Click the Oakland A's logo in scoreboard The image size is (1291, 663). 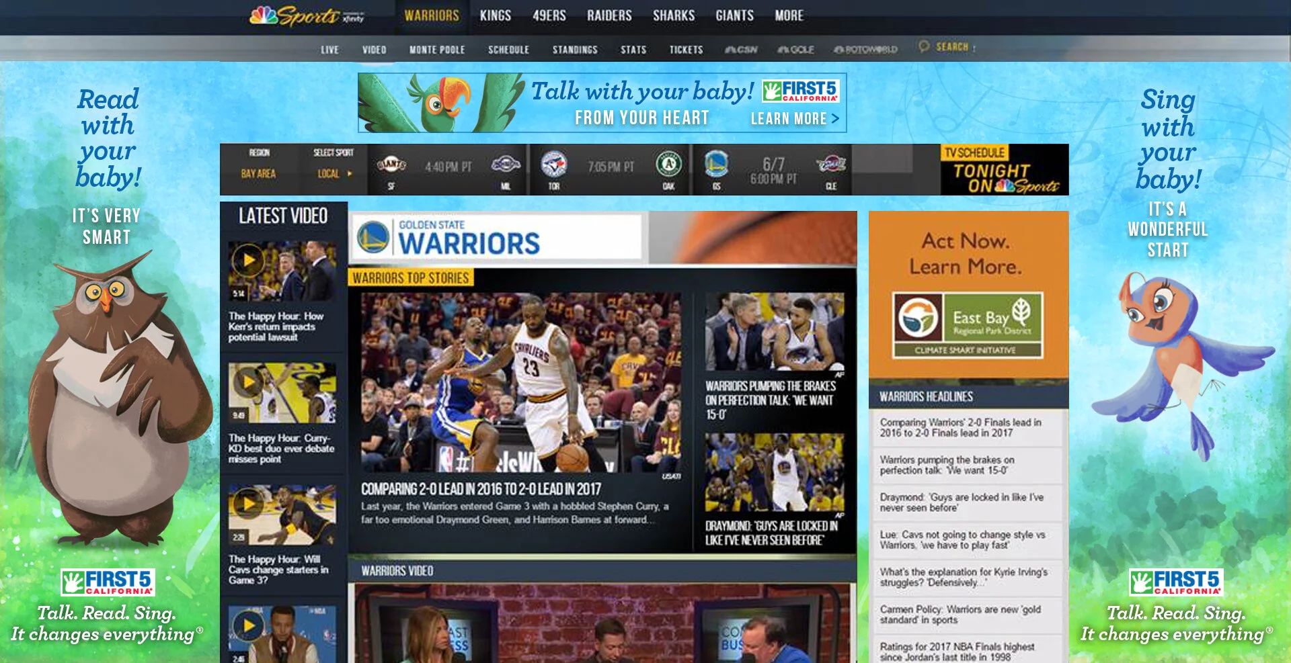(669, 164)
